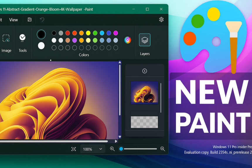
Task: Click the Save disk icon
Action: point(30,19)
